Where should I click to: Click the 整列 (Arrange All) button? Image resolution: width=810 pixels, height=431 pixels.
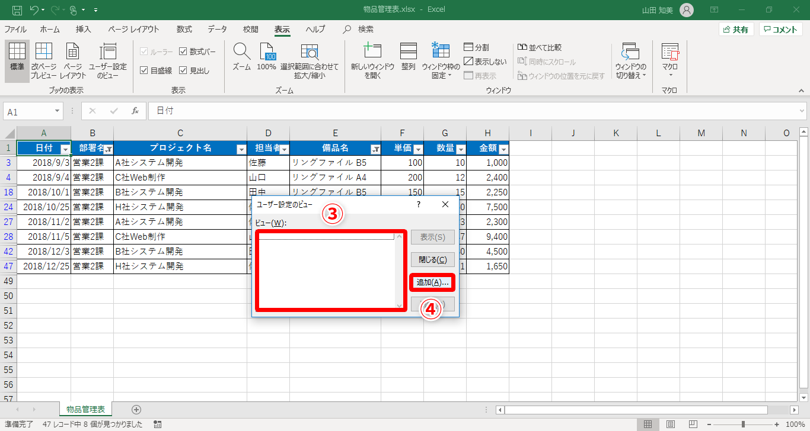point(408,57)
